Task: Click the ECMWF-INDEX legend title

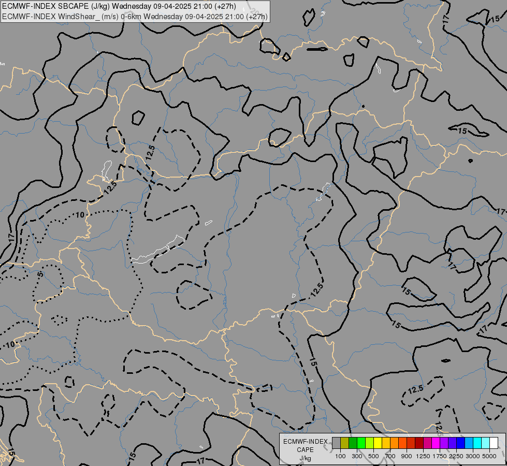Action: coord(306,442)
